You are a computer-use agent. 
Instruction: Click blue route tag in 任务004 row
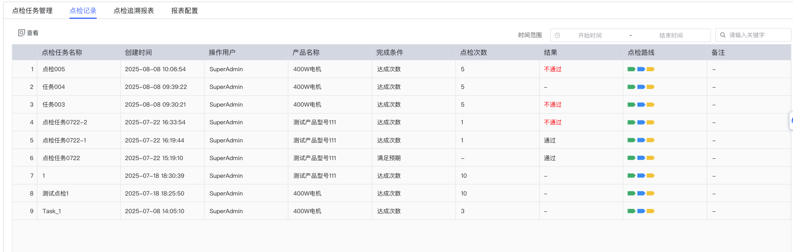click(641, 87)
